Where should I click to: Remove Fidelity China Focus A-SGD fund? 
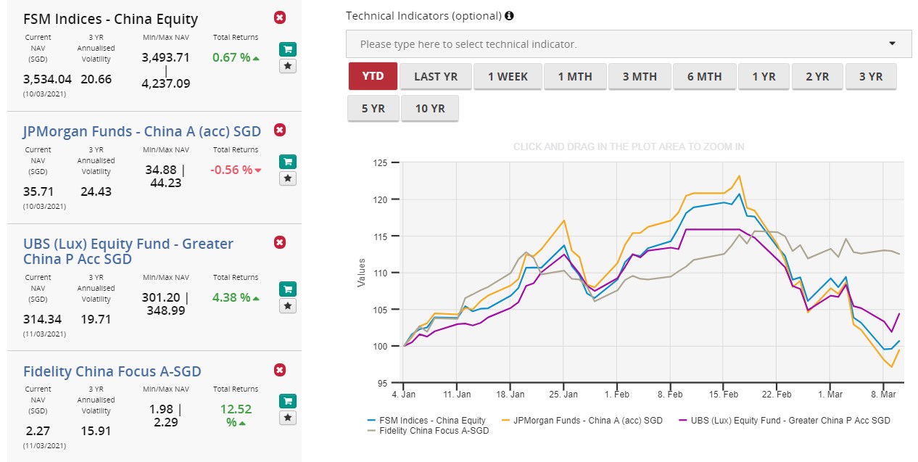(x=280, y=370)
